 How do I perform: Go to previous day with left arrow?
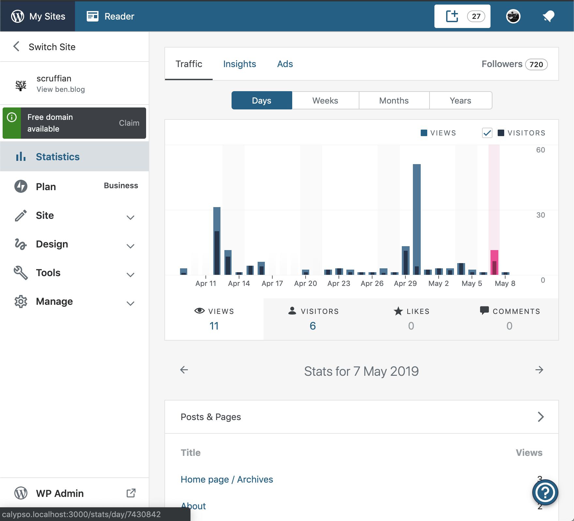184,370
